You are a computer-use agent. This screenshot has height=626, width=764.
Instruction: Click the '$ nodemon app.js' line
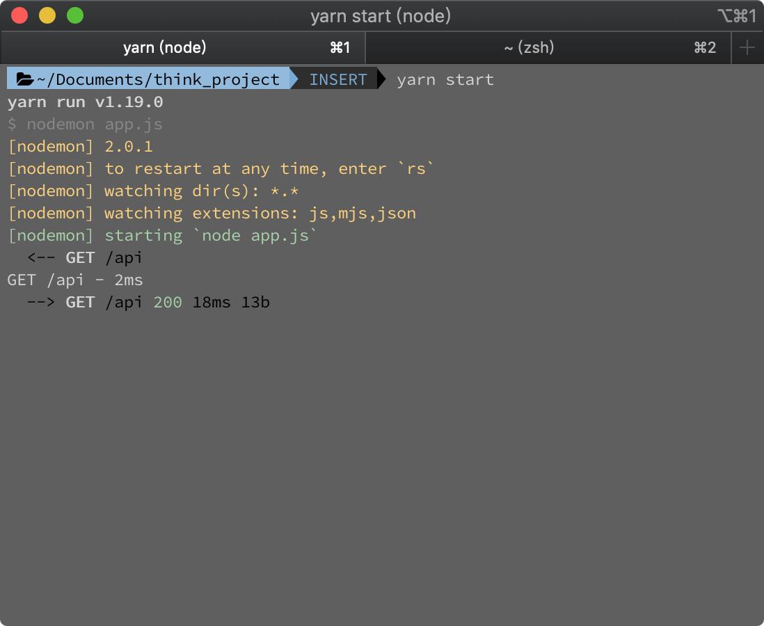(x=86, y=125)
